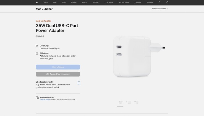
Task: Go to the AirPods section
Action: pos(95,2)
